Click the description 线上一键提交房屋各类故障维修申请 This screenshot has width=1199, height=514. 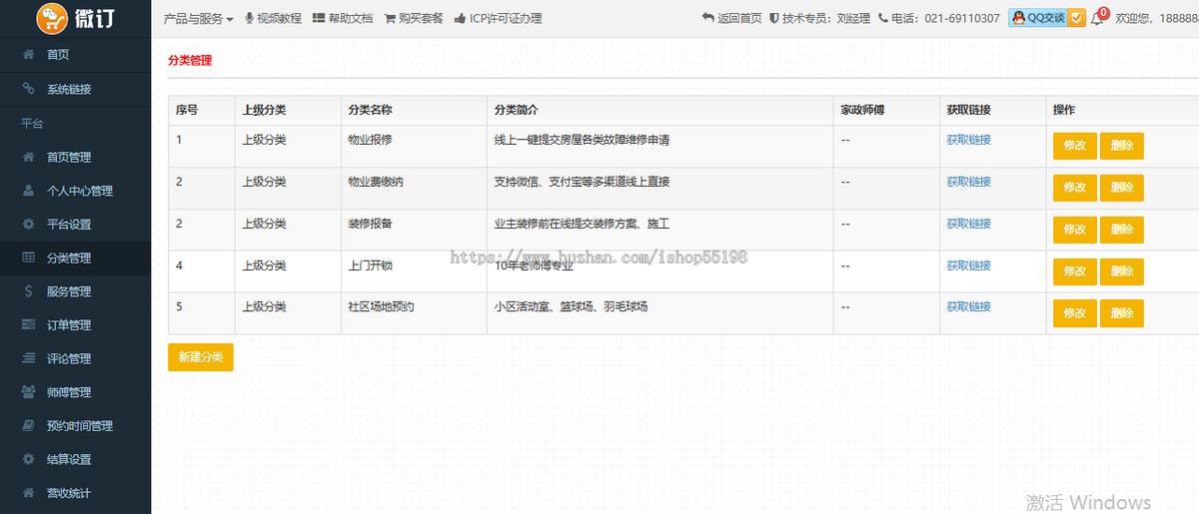[582, 140]
